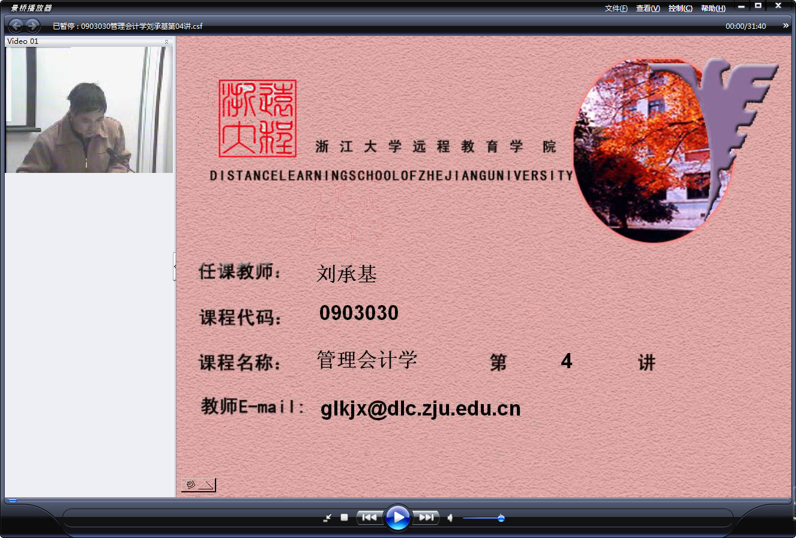Collapse the Video 01 panel
Viewport: 796px width, 538px height.
(x=166, y=41)
